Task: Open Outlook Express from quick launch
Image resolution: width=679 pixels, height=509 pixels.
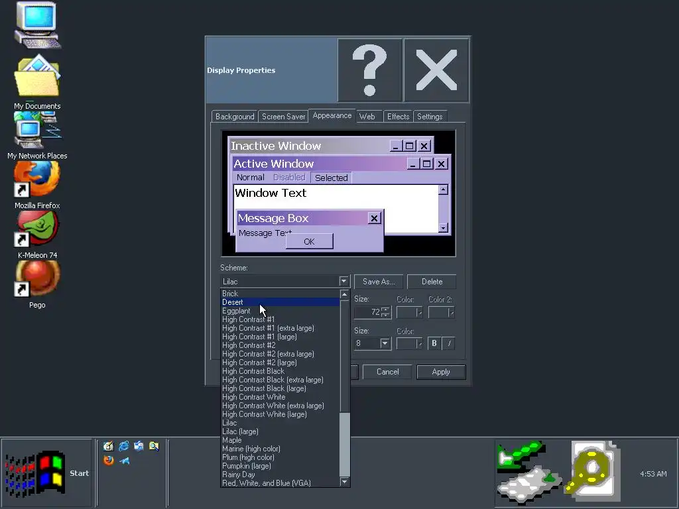Action: coord(139,446)
